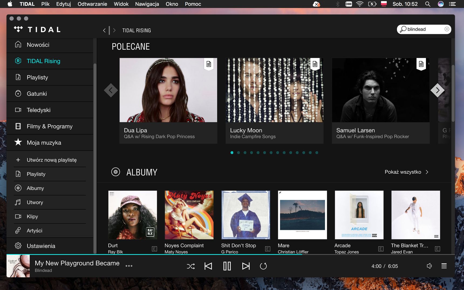Open The Blanket Truth album cover
The height and width of the screenshot is (290, 464).
[416, 215]
